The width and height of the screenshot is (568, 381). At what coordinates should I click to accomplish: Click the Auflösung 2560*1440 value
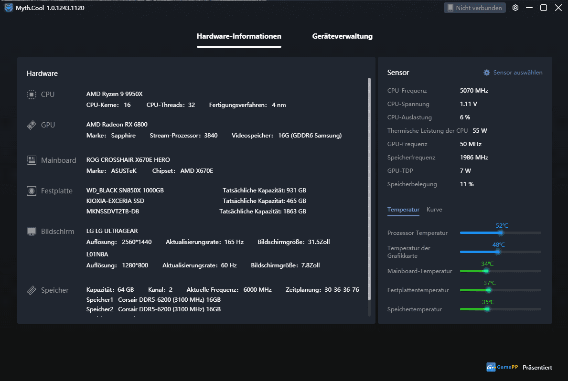(x=137, y=242)
